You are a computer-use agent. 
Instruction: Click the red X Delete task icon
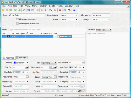coord(60,10)
